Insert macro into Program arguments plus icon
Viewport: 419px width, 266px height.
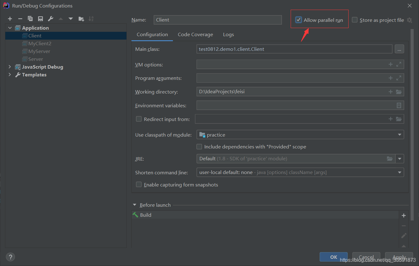(x=390, y=78)
